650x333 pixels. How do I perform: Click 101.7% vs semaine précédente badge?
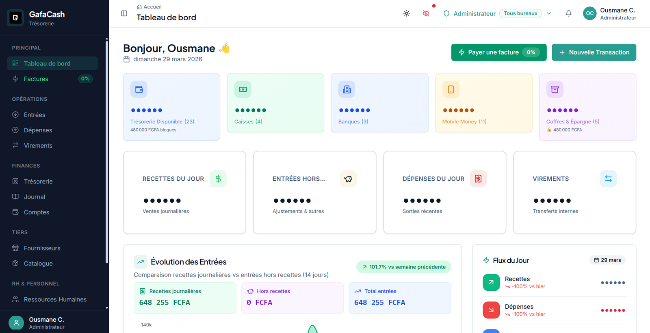(x=404, y=267)
